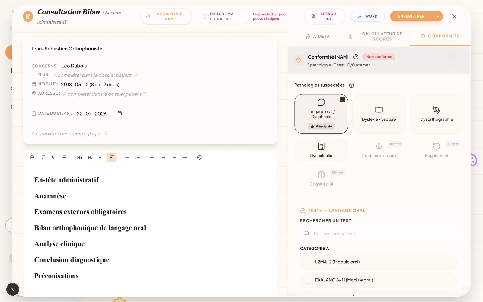483x302 pixels.
Task: Check the EXALANG 8-11 (Module oral) test
Action: (x=308, y=280)
